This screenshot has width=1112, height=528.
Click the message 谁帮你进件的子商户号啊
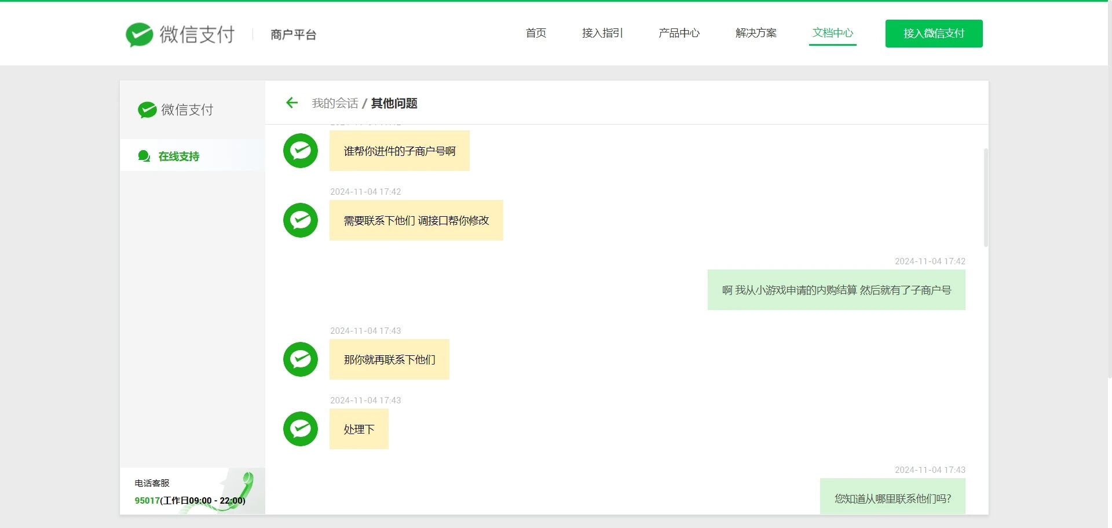coord(400,151)
